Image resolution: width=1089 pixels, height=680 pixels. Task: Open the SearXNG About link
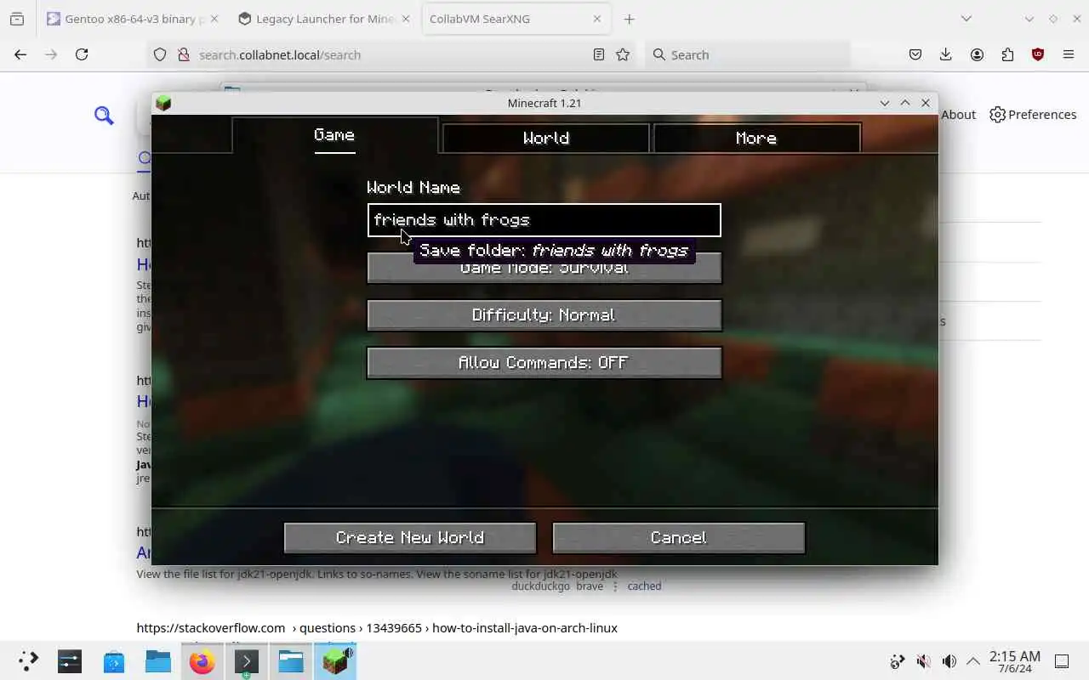958,115
